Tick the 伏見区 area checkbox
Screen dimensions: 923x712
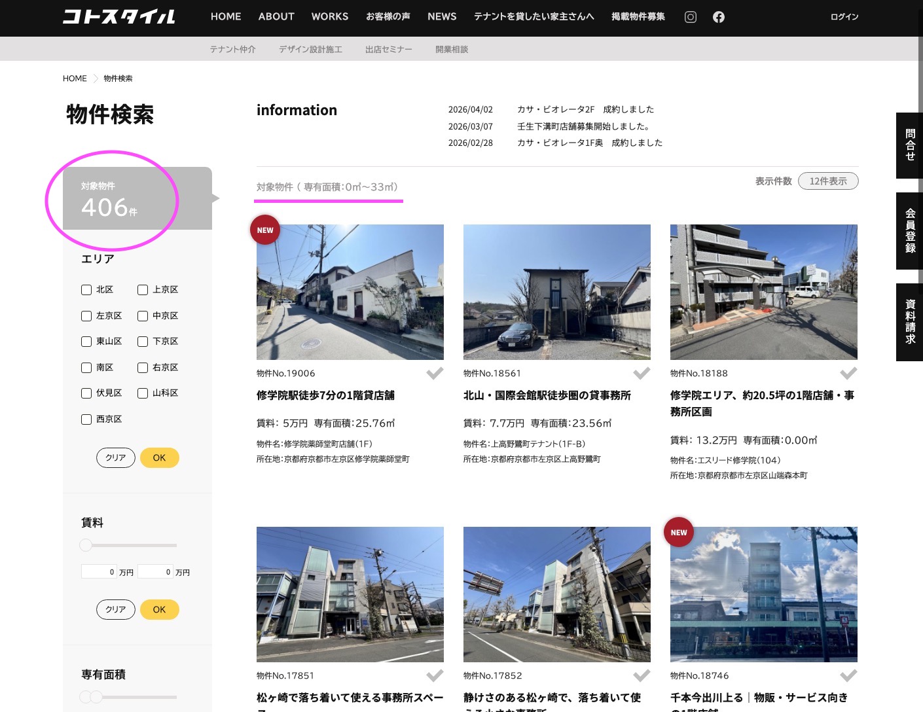pos(86,393)
